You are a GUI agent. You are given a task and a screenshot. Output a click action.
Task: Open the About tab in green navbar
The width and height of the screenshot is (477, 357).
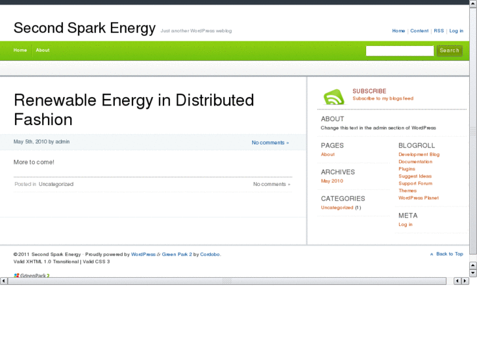(43, 50)
